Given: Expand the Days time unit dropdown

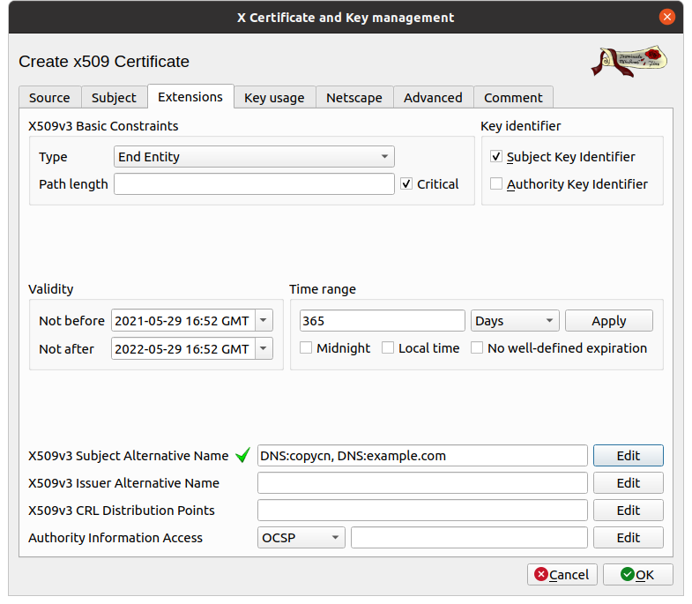Looking at the screenshot, I should click(x=515, y=321).
